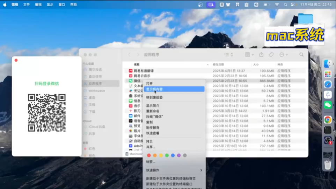Open the Trash in the Dock
336x189 pixels.
[x=328, y=165]
